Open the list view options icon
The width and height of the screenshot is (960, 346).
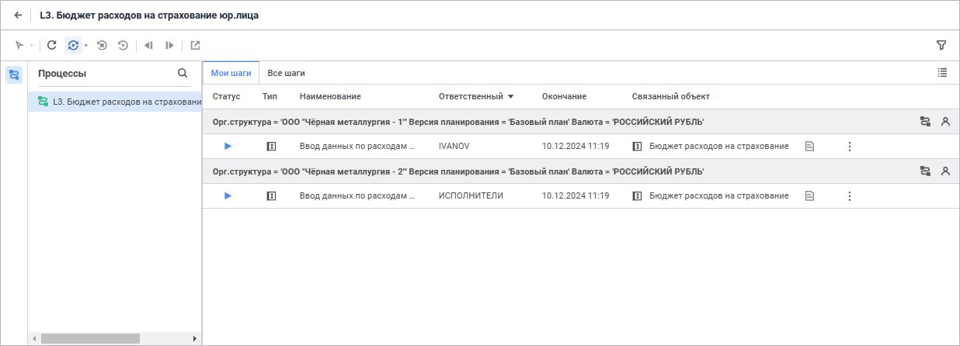click(942, 72)
